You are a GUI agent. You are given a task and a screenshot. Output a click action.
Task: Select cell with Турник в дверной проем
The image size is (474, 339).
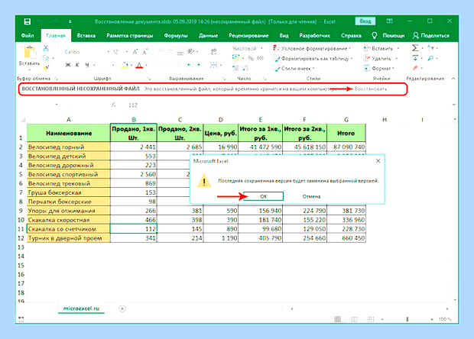point(69,238)
